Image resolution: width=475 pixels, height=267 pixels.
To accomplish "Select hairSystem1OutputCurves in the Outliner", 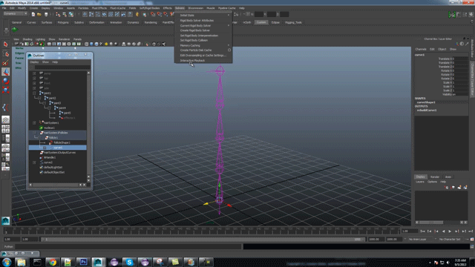I will point(59,153).
